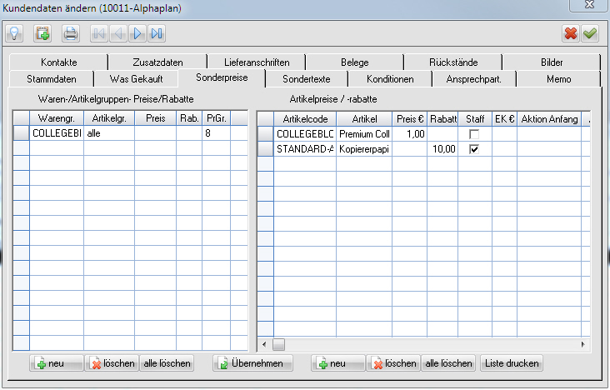The width and height of the screenshot is (610, 390).
Task: Jump to first record navigation arrow
Action: (99, 33)
